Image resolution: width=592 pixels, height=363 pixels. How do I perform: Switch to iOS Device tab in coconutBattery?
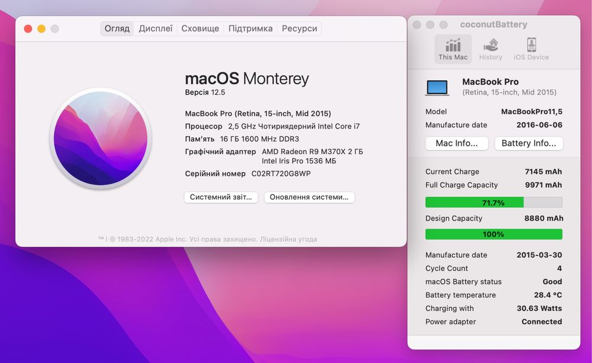531,49
